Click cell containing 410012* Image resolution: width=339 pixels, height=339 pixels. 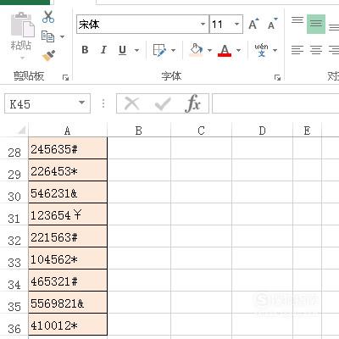pos(68,325)
